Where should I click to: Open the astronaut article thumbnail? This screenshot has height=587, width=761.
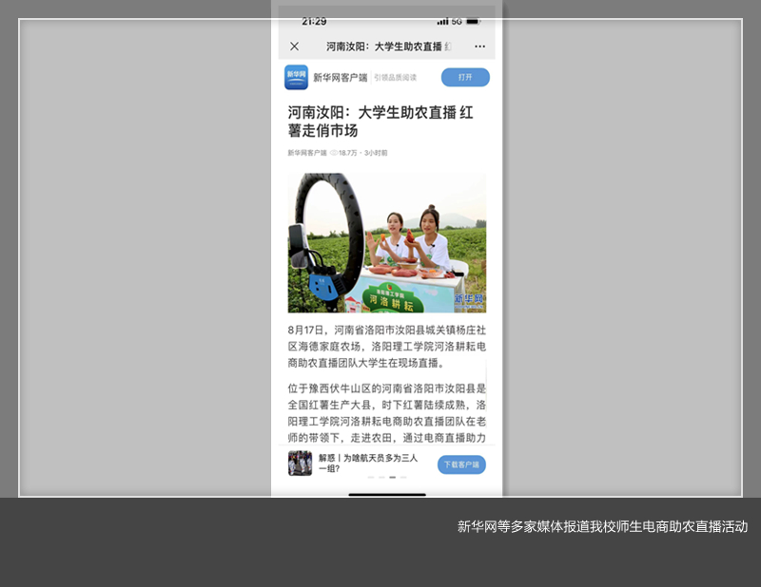[300, 464]
